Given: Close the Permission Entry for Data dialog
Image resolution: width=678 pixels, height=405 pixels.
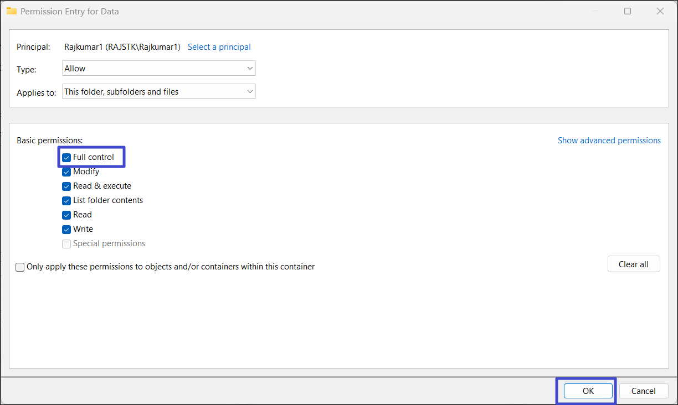Looking at the screenshot, I should coord(660,11).
